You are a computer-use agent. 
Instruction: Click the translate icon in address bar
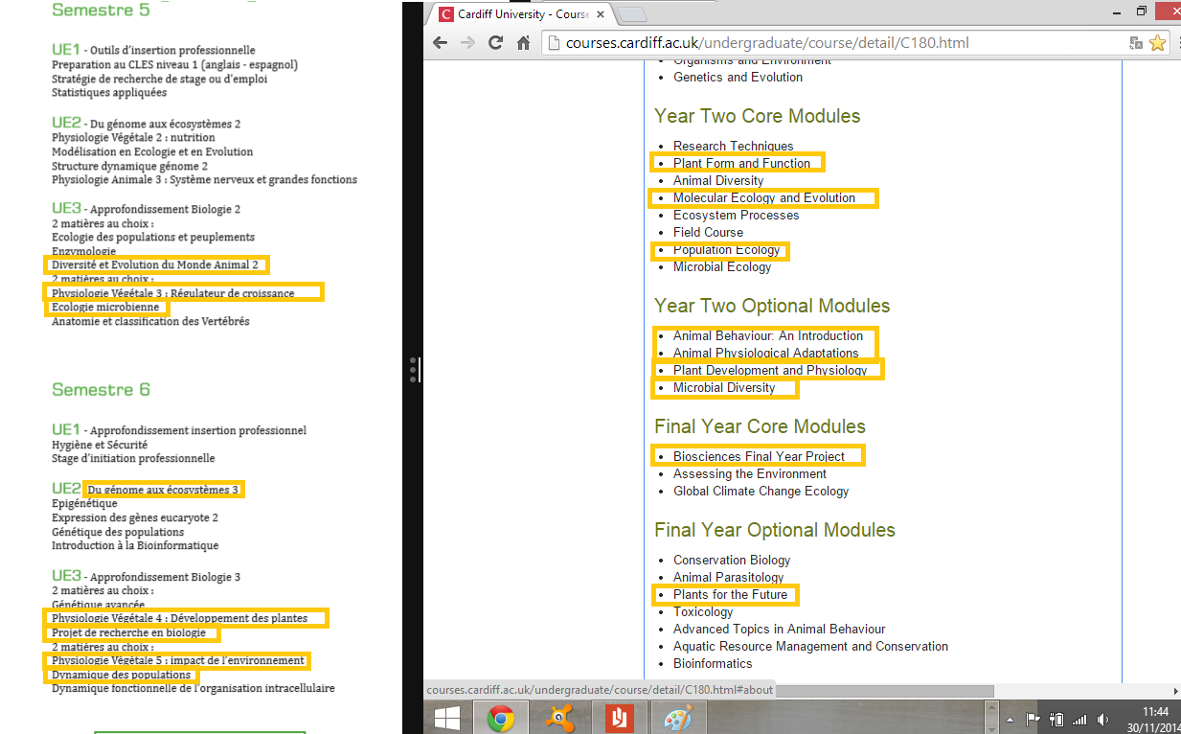click(1136, 43)
